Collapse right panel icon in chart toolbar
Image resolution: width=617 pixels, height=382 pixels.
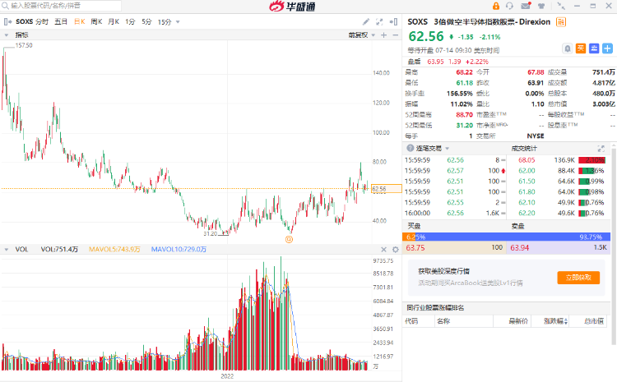coord(393,22)
